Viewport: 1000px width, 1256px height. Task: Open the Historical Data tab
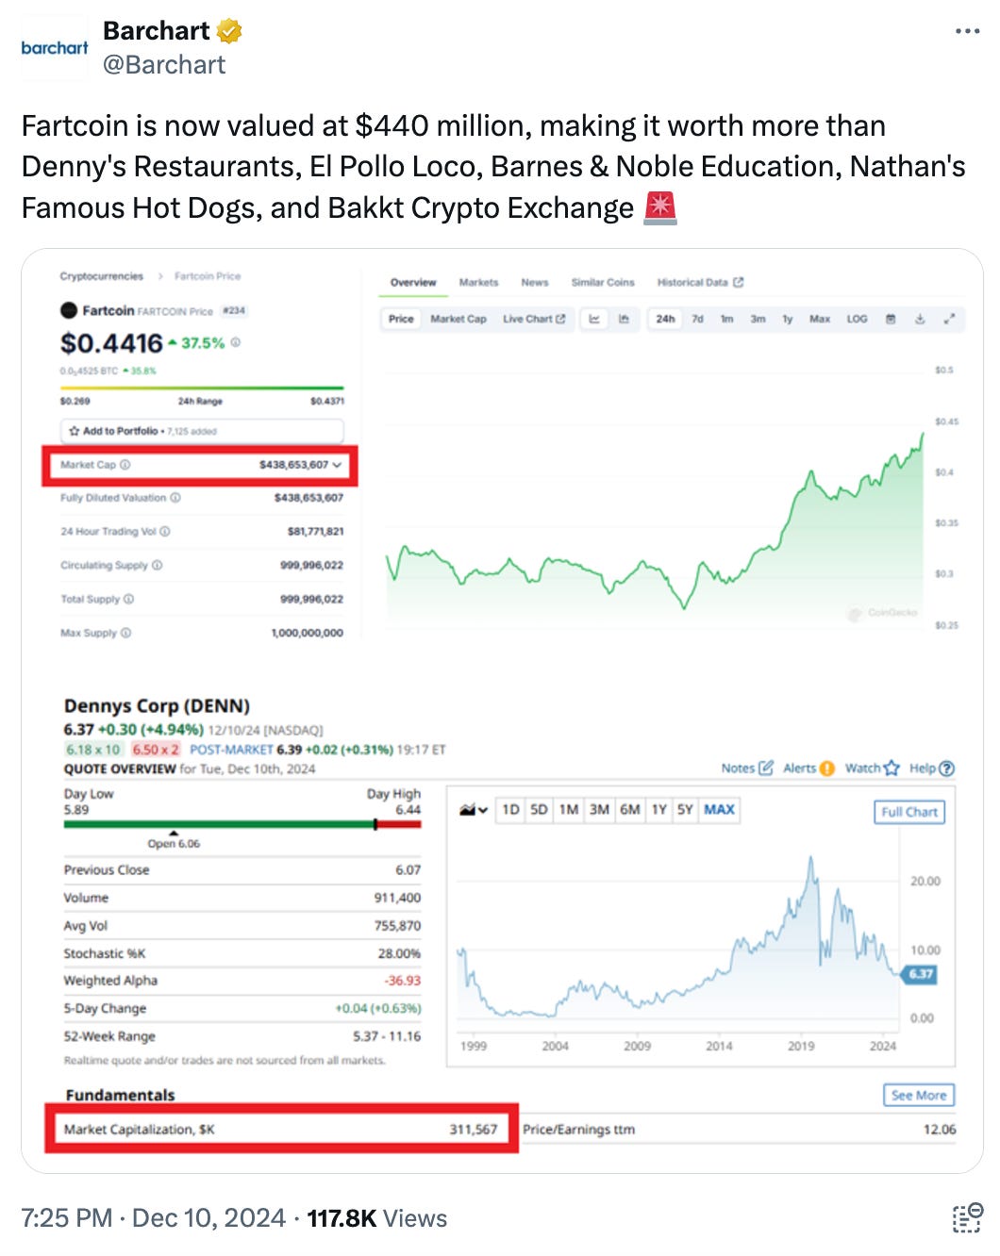[700, 282]
